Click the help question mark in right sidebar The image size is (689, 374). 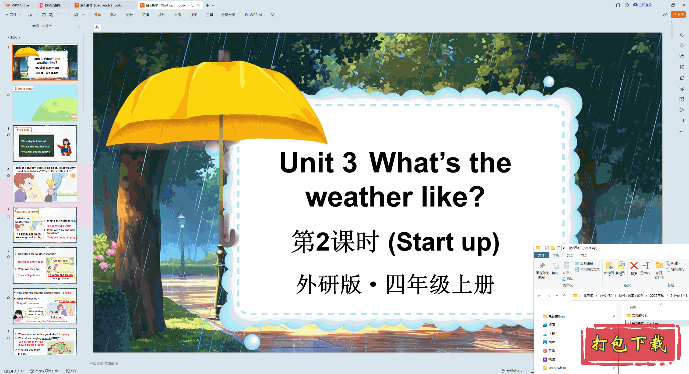681,110
